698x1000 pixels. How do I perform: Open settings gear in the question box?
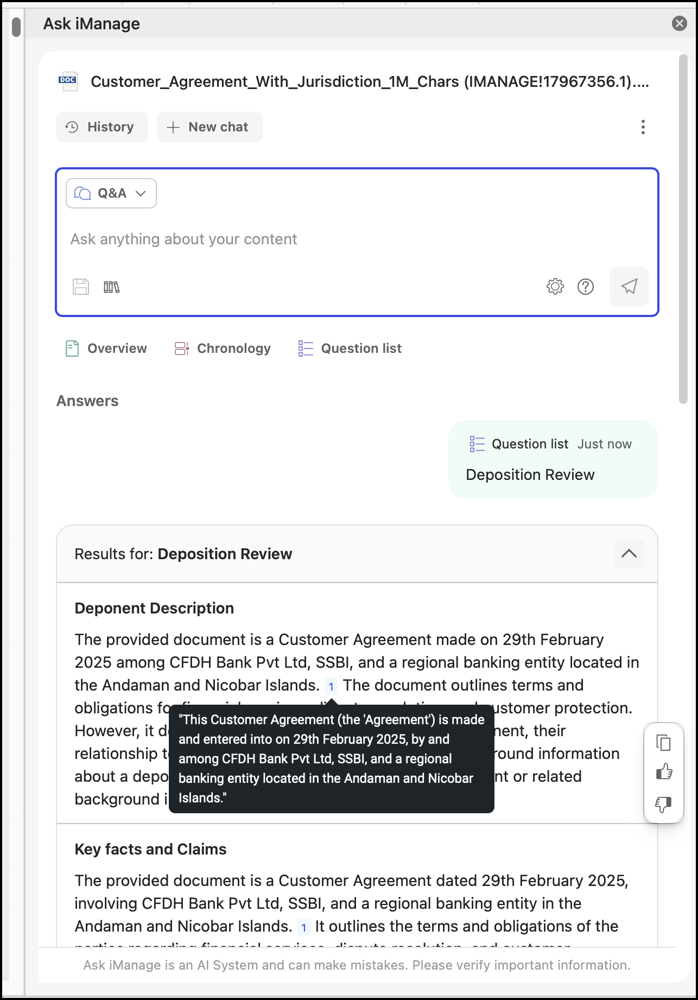(555, 287)
